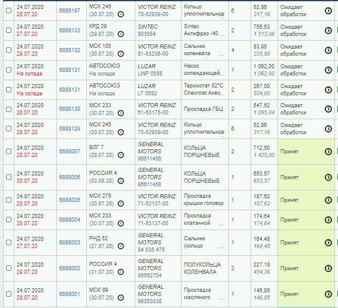Tick checkbox for order 6888002

[x=8, y=268]
